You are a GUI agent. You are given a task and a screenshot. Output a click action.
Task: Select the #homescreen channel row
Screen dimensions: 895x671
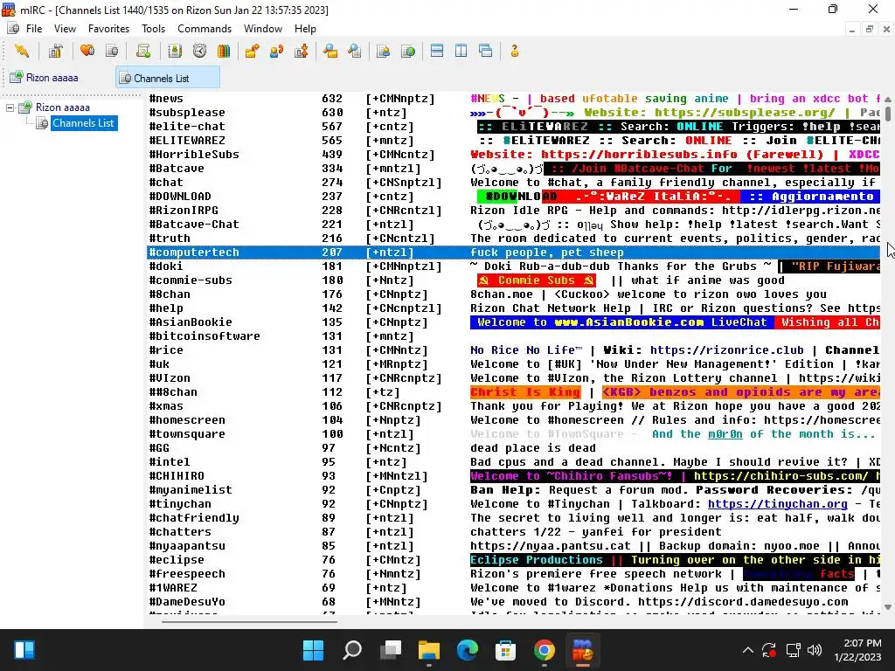coord(513,420)
